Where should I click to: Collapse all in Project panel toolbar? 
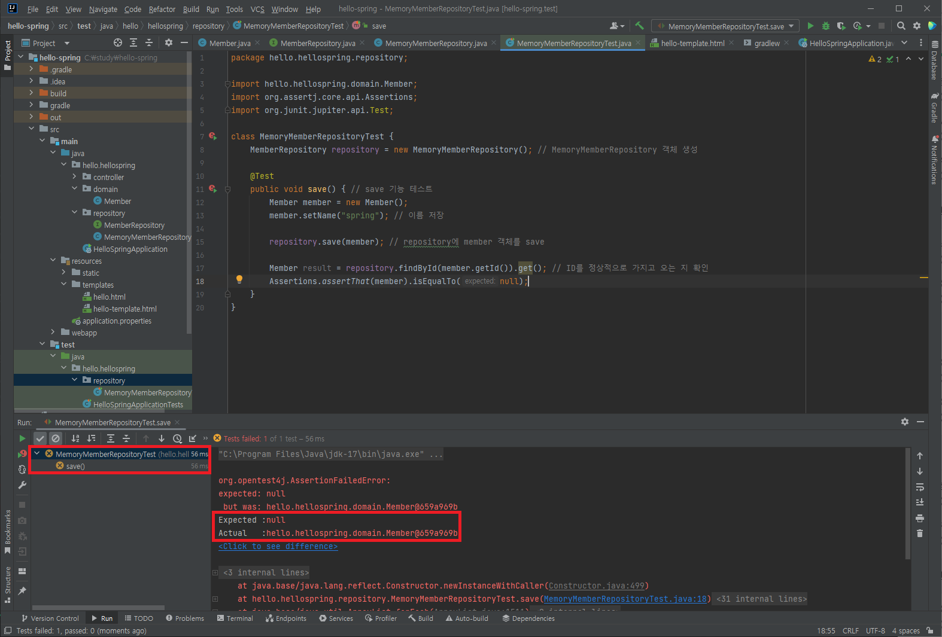pyautogui.click(x=149, y=42)
